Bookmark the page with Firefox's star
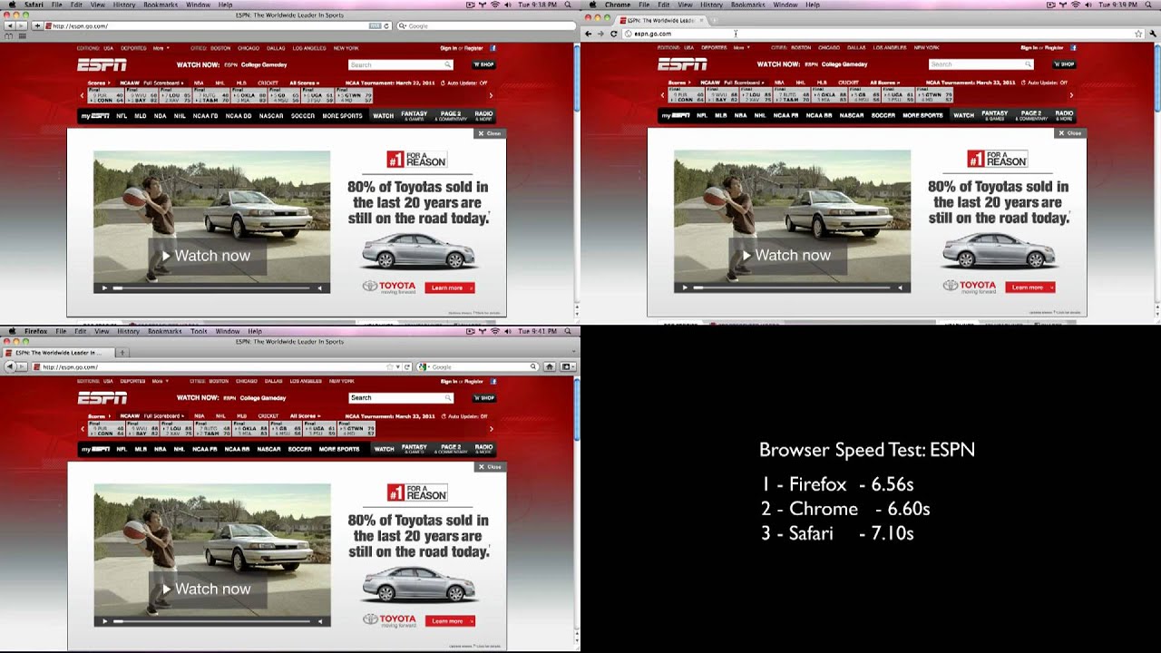The width and height of the screenshot is (1161, 653). (x=389, y=366)
